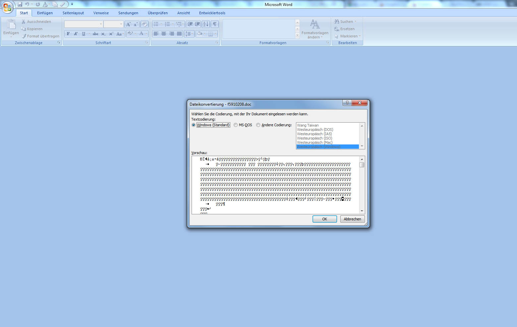517x327 pixels.
Task: Open the Schriftart dialog launcher
Action: [147, 43]
